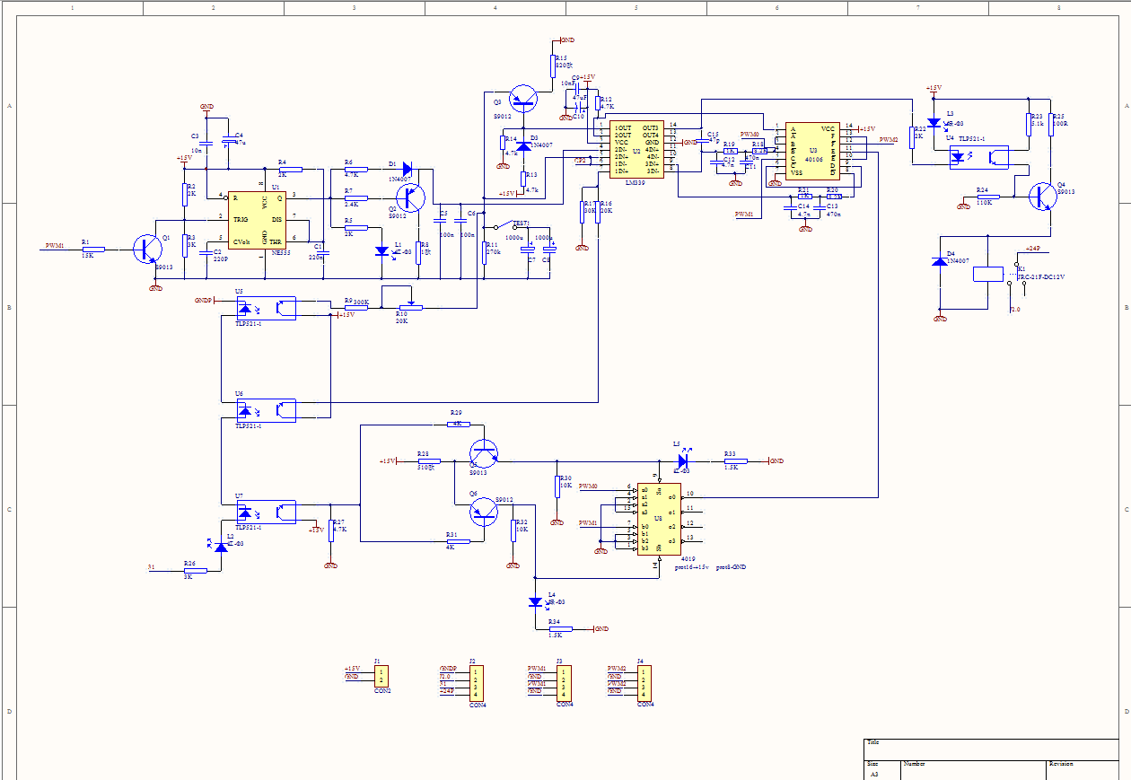Click resistor R31 4K
This screenshot has height=780, width=1131.
pyautogui.click(x=459, y=541)
